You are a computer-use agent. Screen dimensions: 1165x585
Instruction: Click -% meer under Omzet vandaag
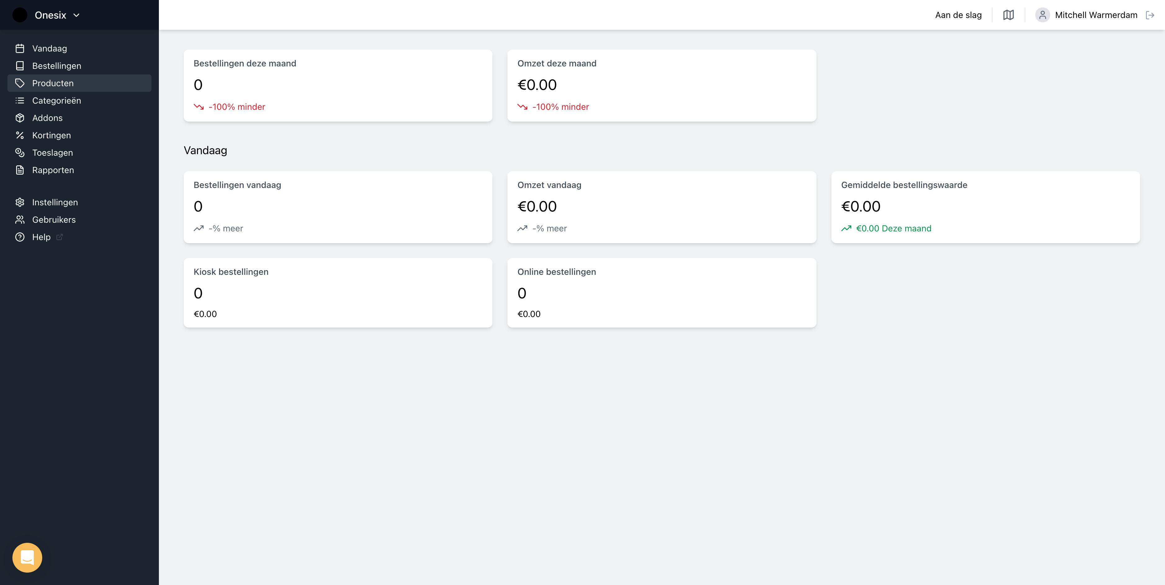click(550, 229)
